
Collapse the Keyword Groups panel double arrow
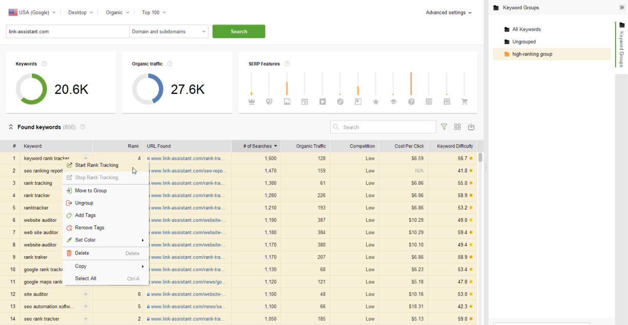(622, 8)
